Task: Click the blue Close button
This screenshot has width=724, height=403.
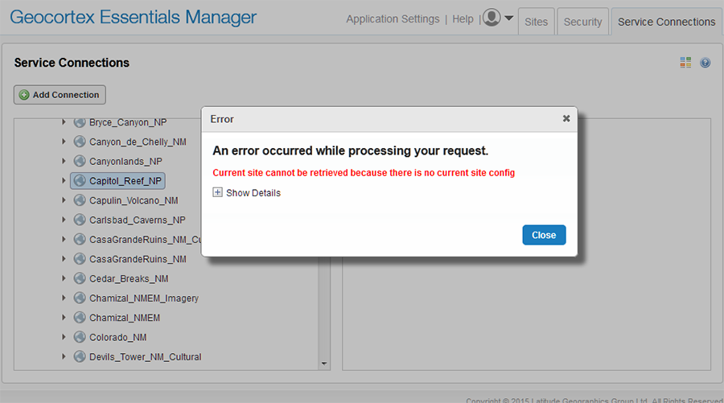Action: tap(544, 235)
